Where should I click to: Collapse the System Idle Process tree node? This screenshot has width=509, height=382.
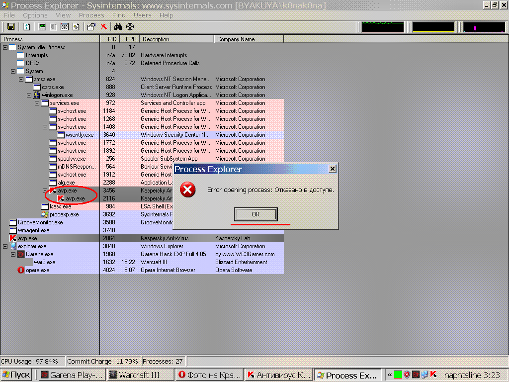point(5,47)
